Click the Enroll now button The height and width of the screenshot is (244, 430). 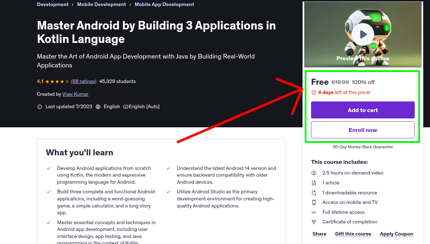coord(363,130)
